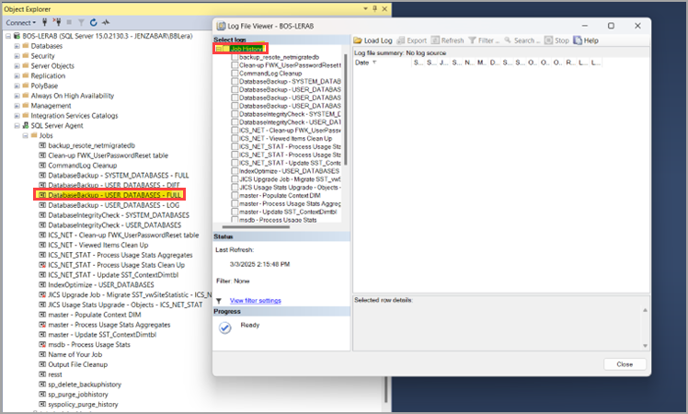Click Filter in Log File Viewer toolbar
688x414 pixels.
click(x=484, y=40)
